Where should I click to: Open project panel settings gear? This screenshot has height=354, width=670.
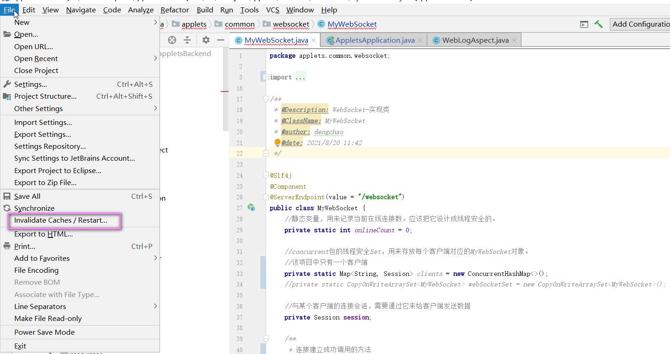(206, 40)
